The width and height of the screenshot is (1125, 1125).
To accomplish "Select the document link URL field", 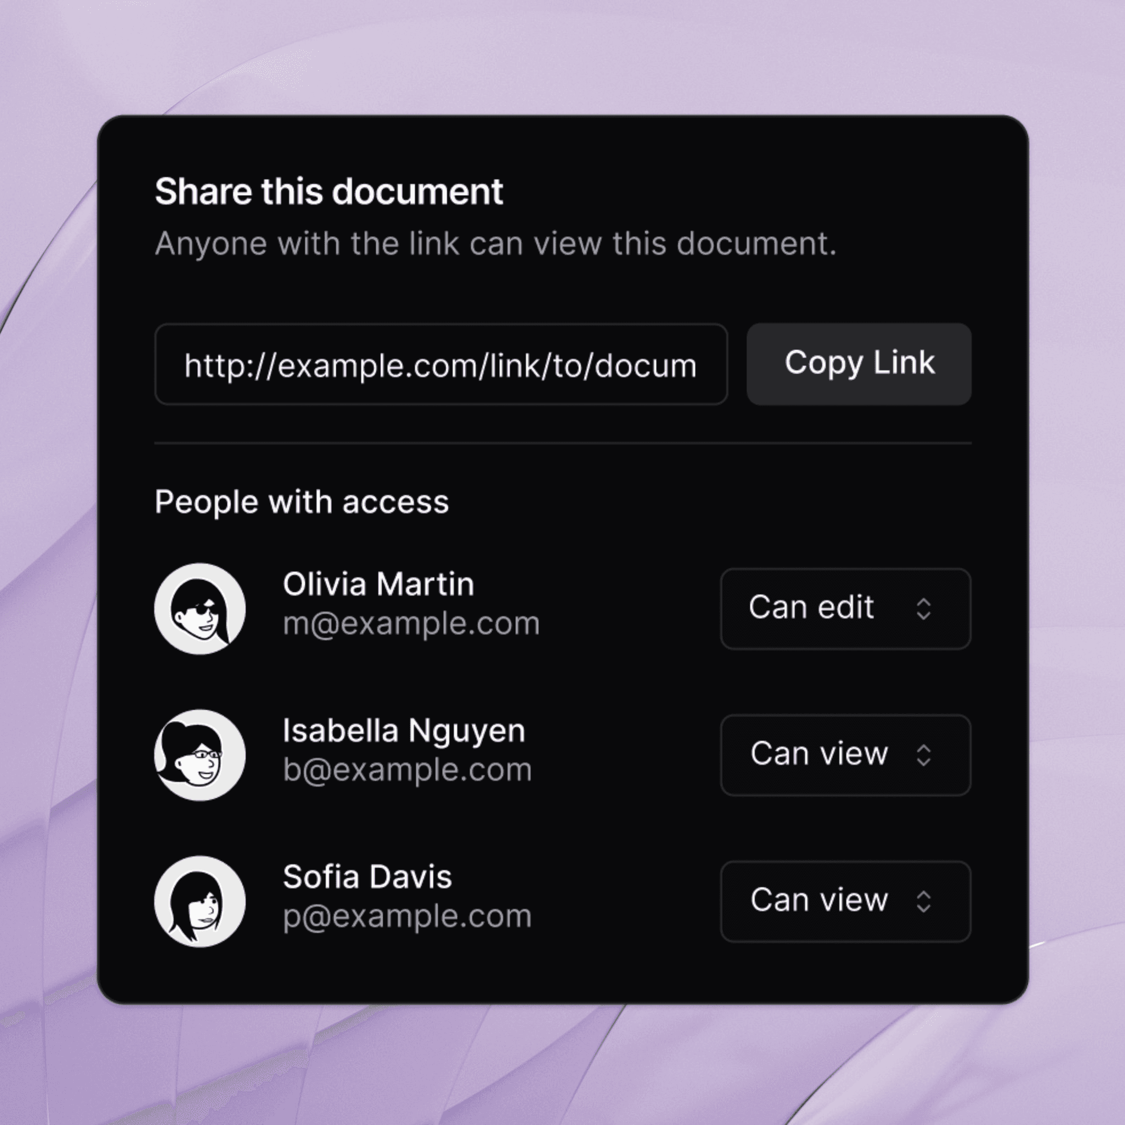I will coord(441,364).
